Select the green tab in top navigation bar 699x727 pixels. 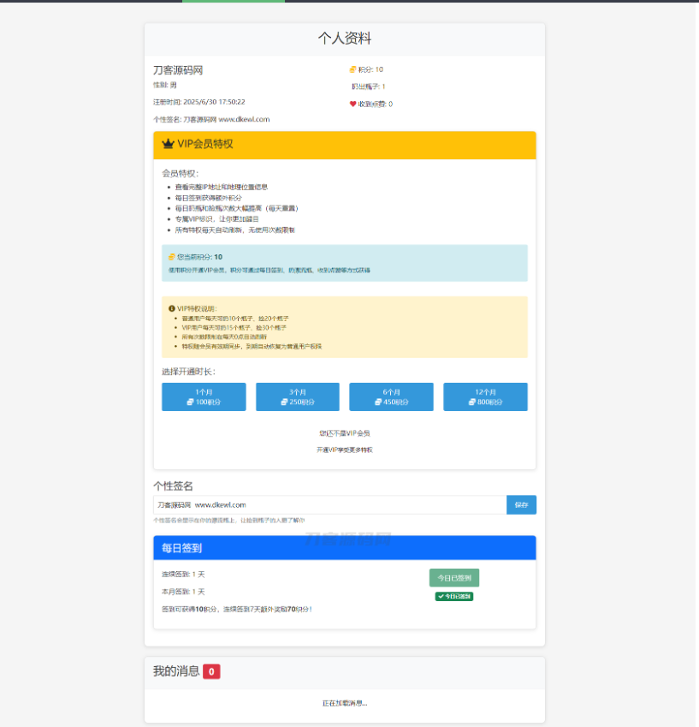(x=233, y=3)
